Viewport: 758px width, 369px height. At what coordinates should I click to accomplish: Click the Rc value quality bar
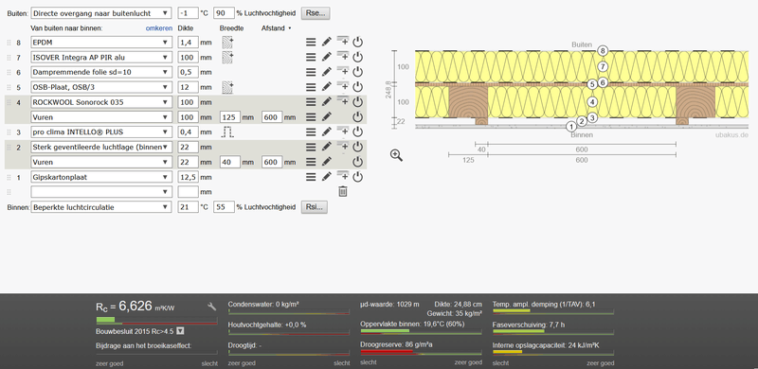pos(156,320)
